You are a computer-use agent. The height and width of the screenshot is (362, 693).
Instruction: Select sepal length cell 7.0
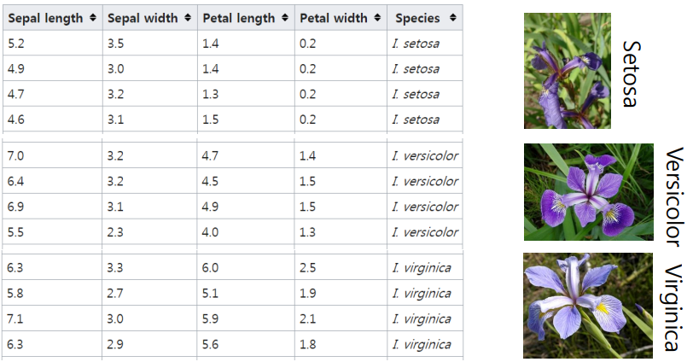(x=53, y=155)
